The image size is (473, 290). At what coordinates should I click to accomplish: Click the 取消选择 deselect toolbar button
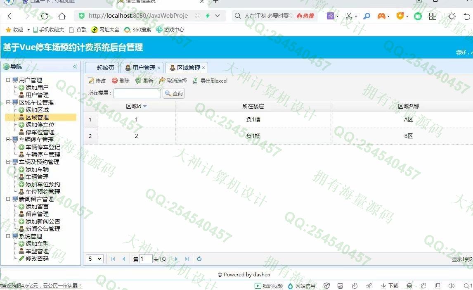(x=173, y=81)
